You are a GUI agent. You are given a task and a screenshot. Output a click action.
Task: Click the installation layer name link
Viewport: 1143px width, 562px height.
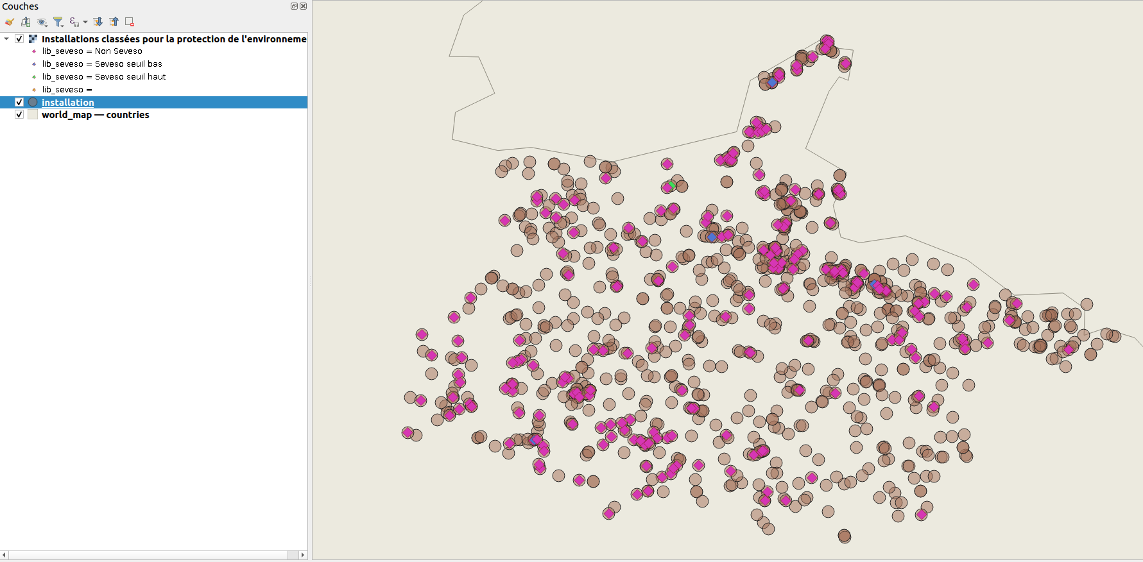67,102
